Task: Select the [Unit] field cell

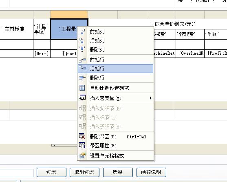Action: [42, 53]
